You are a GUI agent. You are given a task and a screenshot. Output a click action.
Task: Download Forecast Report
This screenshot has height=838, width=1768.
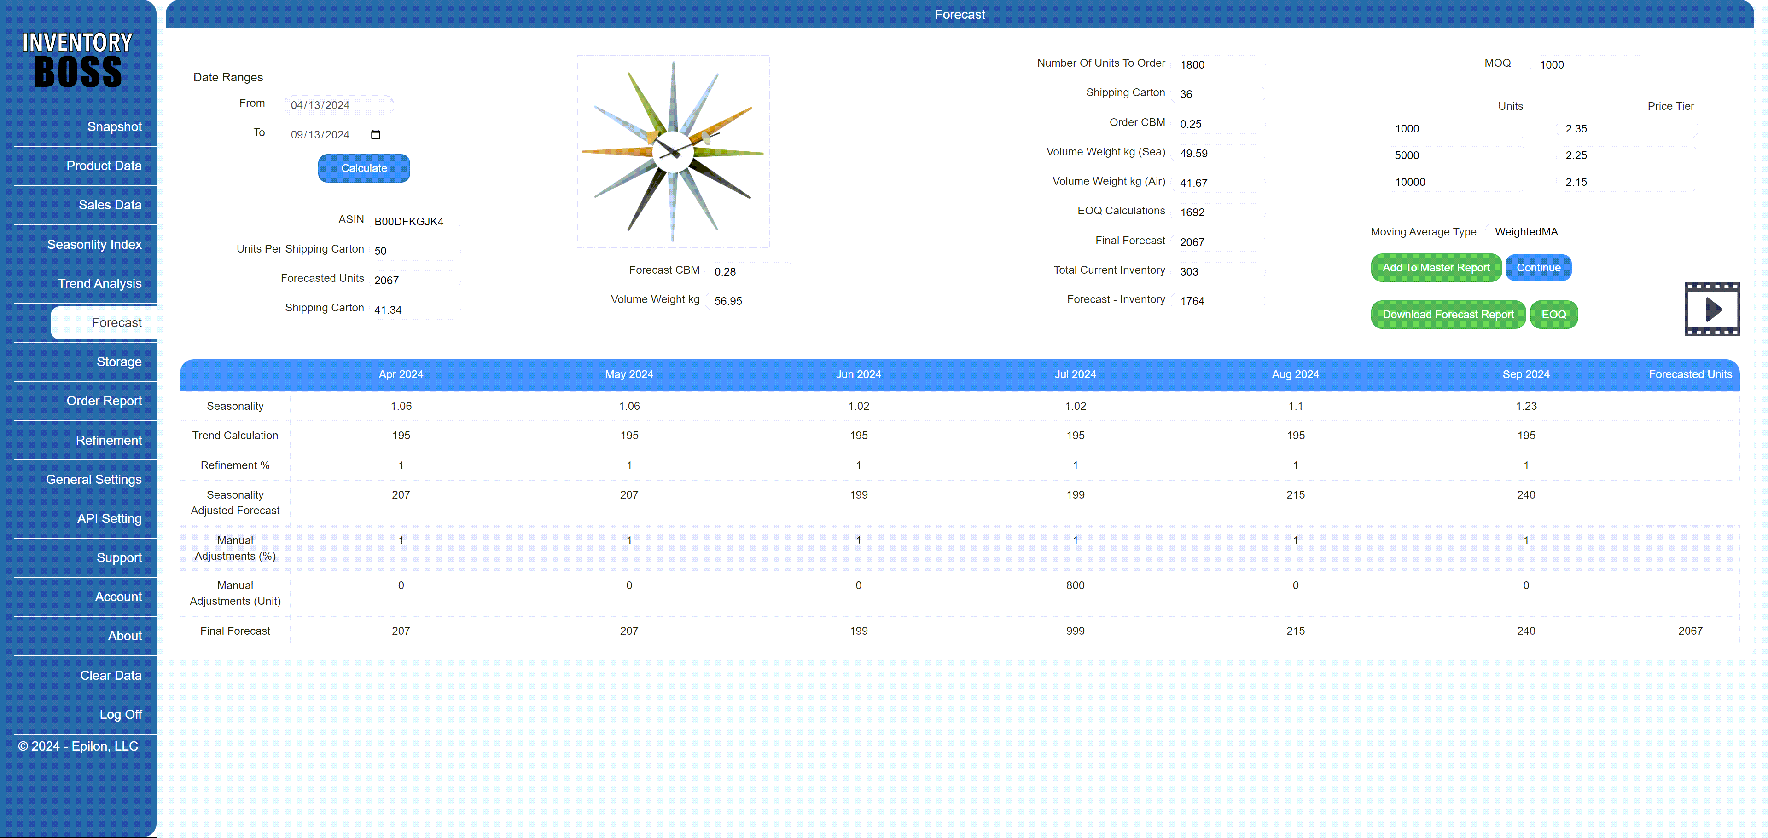tap(1448, 315)
